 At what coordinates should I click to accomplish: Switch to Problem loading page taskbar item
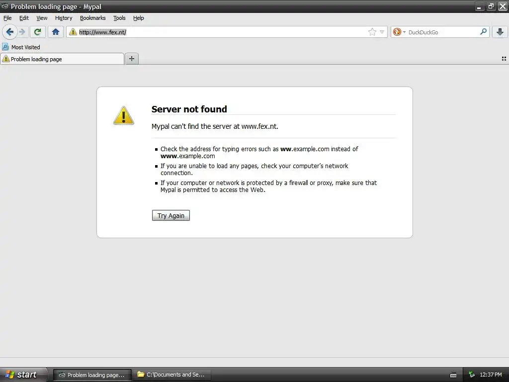point(92,375)
